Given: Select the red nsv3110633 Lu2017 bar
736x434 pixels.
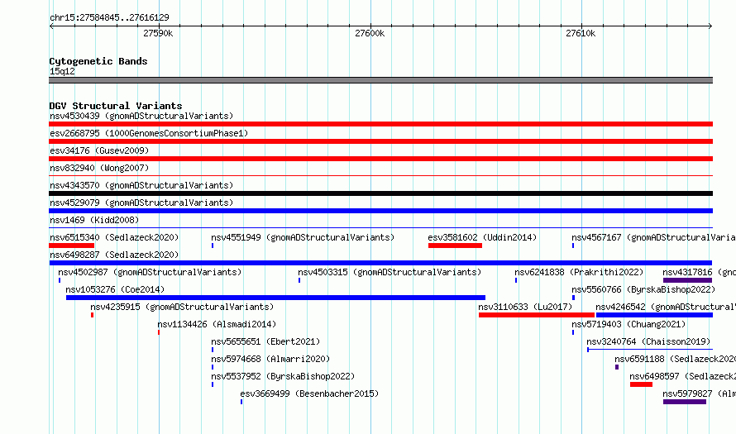Looking at the screenshot, I should click(537, 315).
